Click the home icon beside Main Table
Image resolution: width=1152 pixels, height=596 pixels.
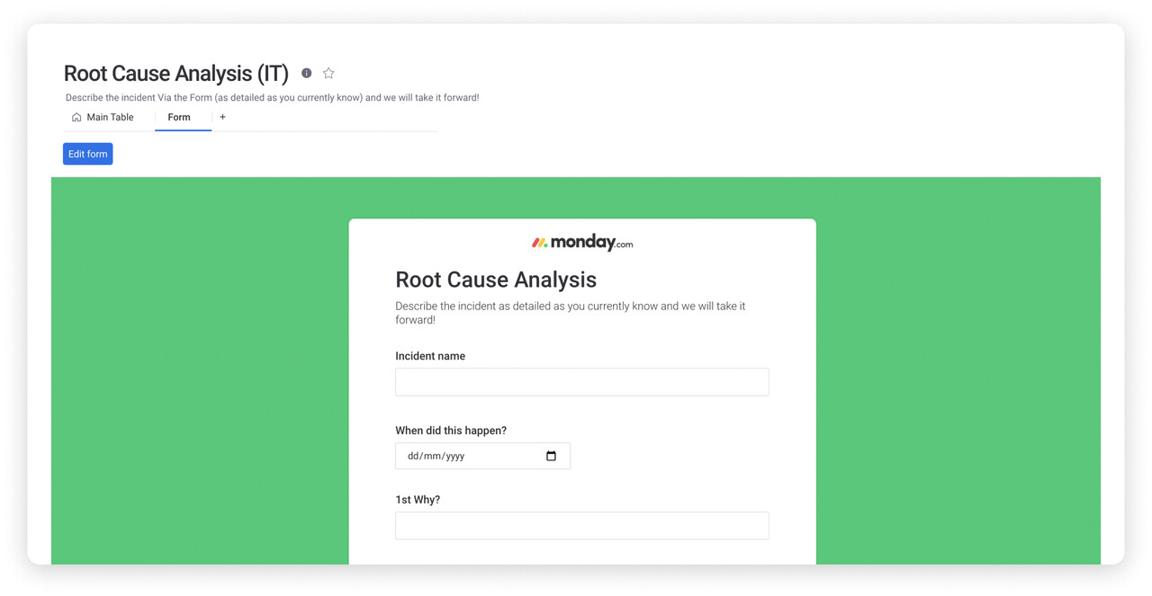pos(76,118)
